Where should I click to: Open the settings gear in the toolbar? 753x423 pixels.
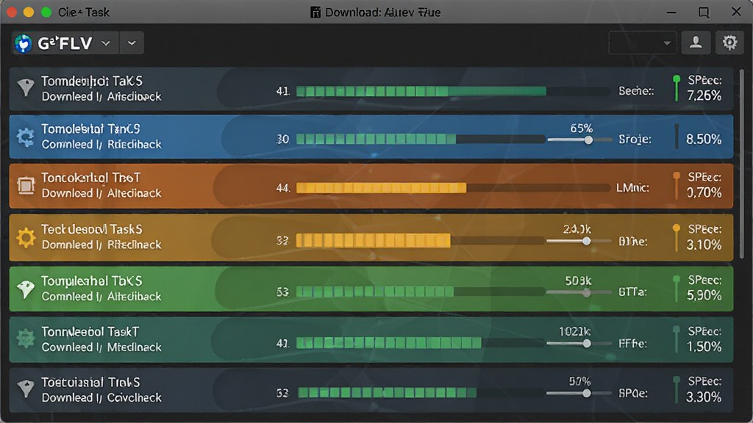click(729, 43)
